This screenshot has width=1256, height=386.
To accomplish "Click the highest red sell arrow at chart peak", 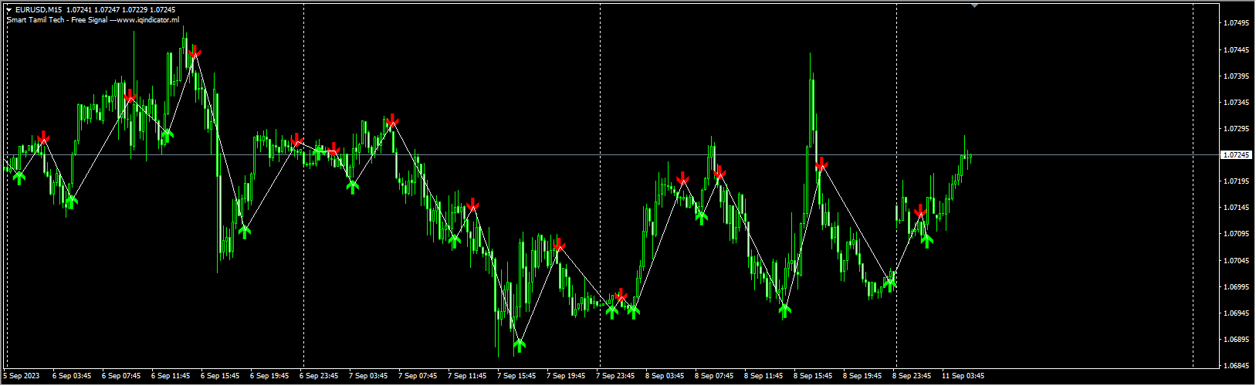I will coord(195,52).
